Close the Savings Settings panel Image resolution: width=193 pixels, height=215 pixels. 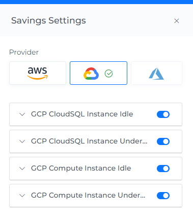[177, 21]
